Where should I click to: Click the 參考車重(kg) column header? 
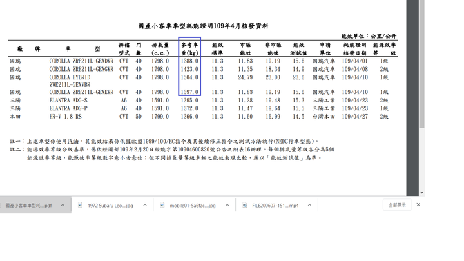tap(189, 49)
